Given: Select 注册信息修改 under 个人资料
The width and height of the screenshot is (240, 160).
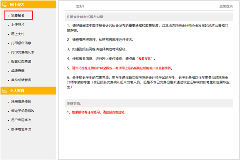Looking at the screenshot, I should (x=20, y=101).
